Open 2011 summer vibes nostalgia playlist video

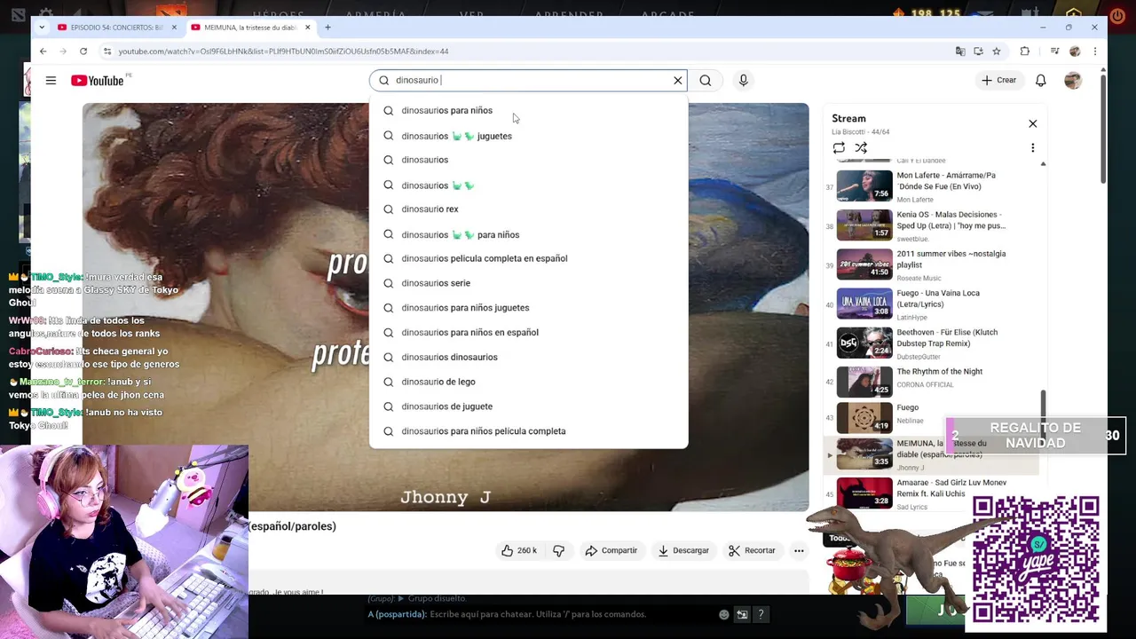tap(930, 264)
